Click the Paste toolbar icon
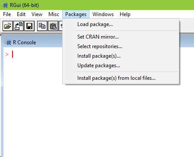The height and width of the screenshot is (157, 194). click(x=53, y=26)
